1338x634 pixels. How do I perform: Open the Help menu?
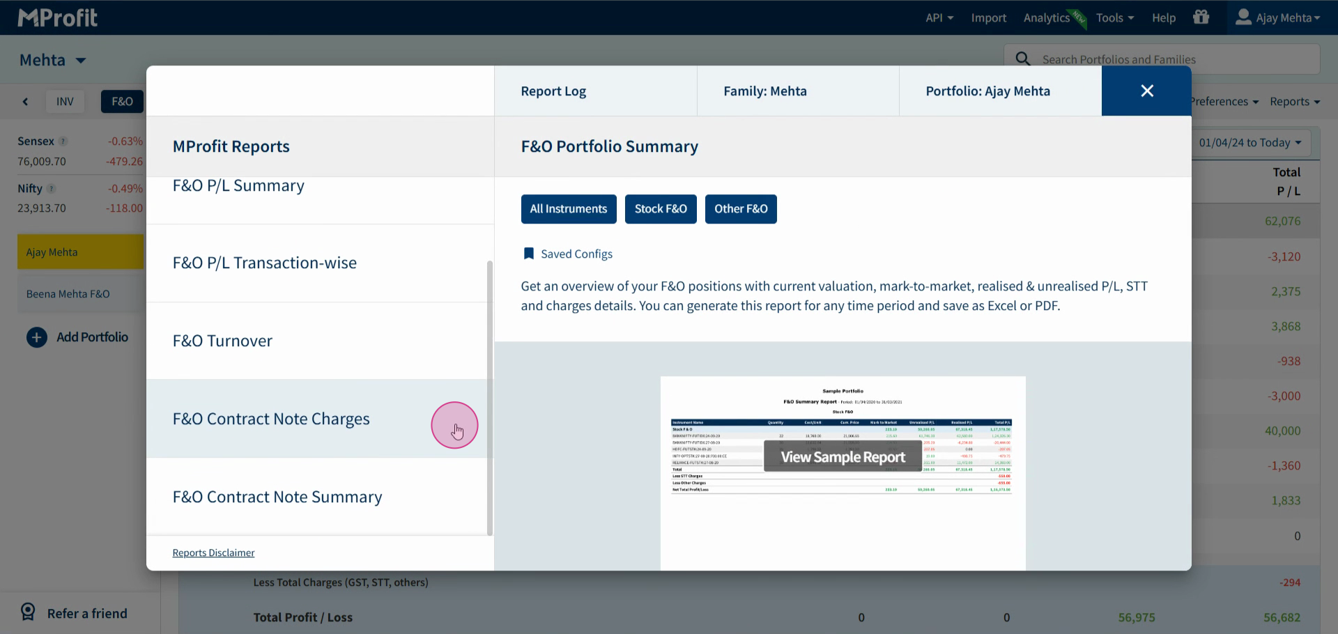coord(1164,18)
